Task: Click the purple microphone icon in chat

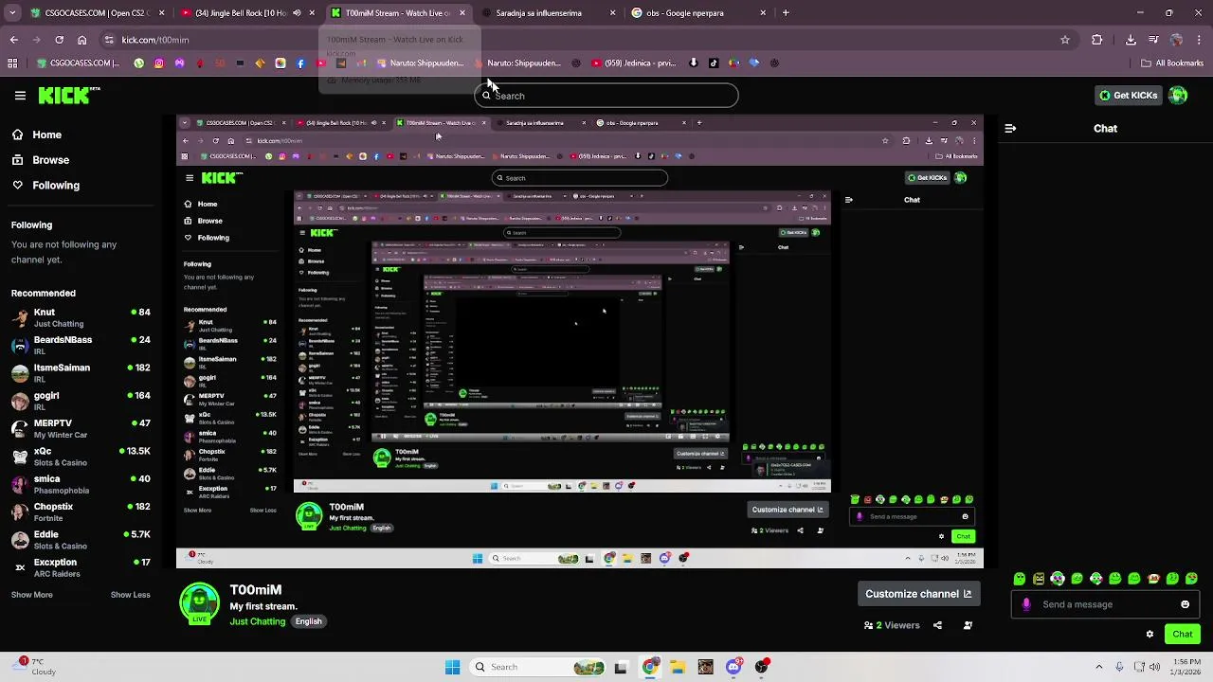Action: click(x=1026, y=604)
